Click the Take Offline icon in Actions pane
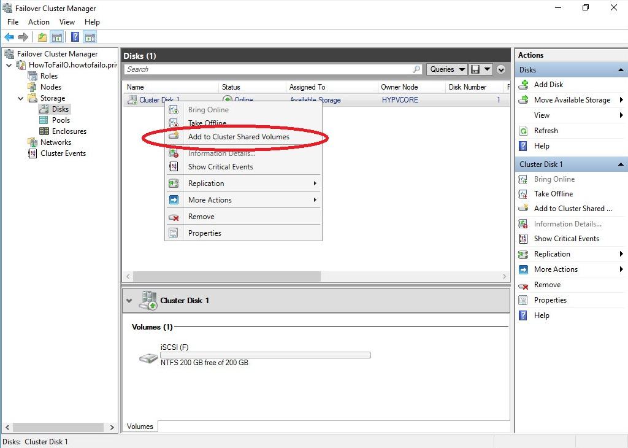Viewport: 628px width, 448px height. click(523, 194)
